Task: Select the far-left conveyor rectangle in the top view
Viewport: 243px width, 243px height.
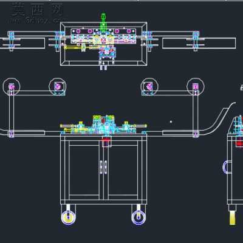Action: coord(22,43)
